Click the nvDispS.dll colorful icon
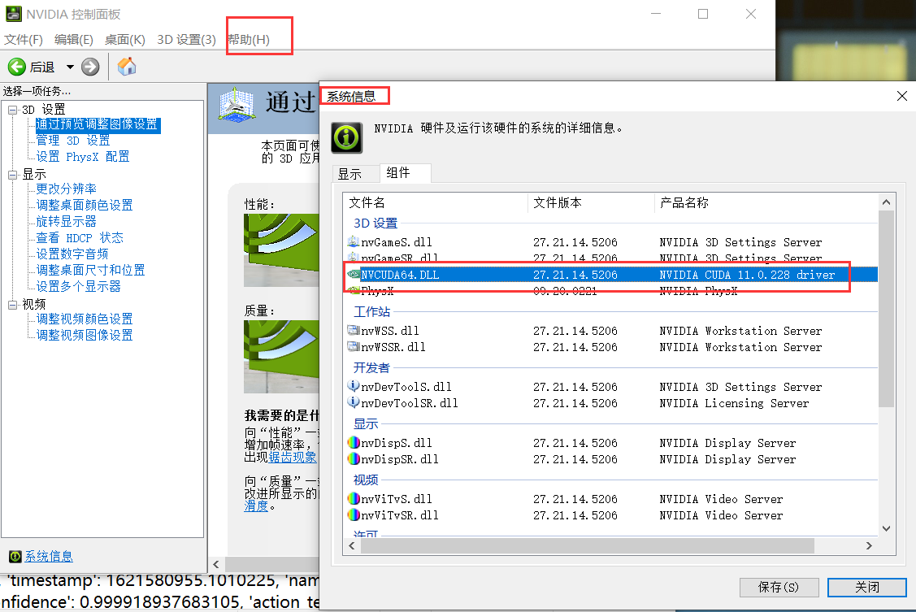Screen dimensions: 916x612 [354, 442]
